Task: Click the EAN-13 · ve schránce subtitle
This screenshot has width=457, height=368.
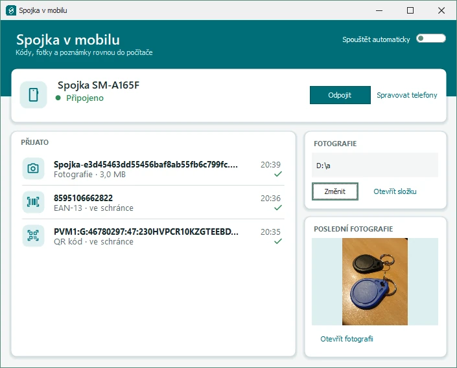Action: tap(93, 208)
